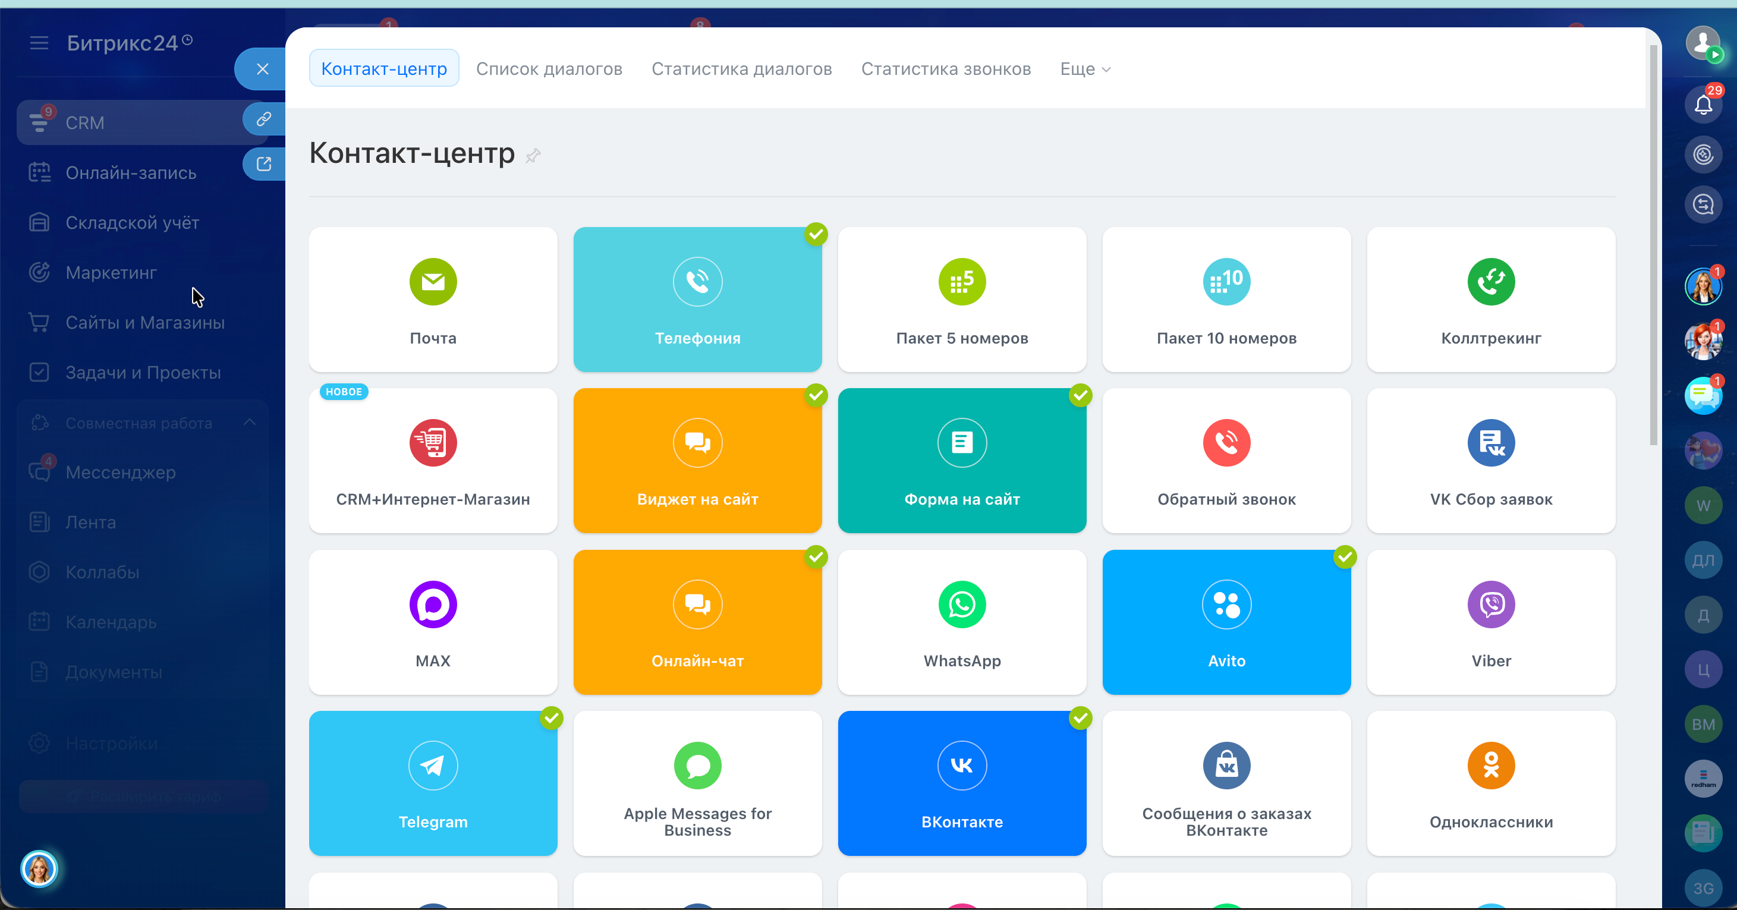Viewport: 1737px width, 910px height.
Task: Open the Одноклассники channel tile
Action: pos(1490,783)
